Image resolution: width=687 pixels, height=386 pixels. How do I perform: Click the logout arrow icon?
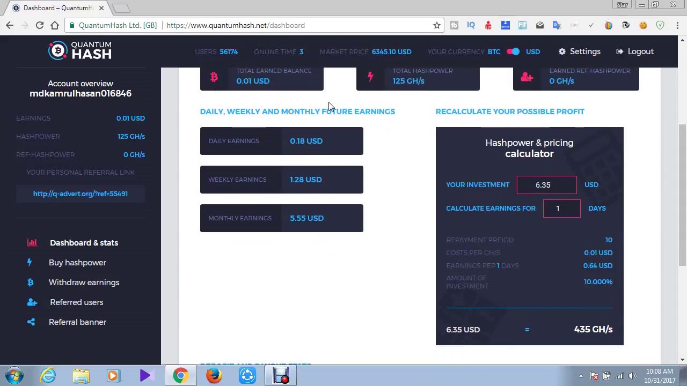point(620,51)
